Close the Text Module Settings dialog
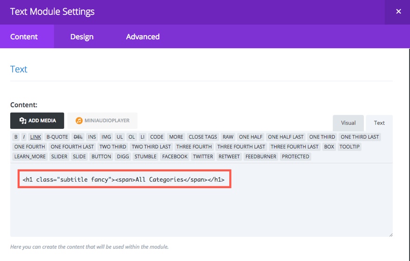 point(398,12)
